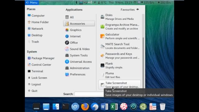The image size is (199, 112).
Task: Launch Pluma text editor
Action: pos(120,75)
